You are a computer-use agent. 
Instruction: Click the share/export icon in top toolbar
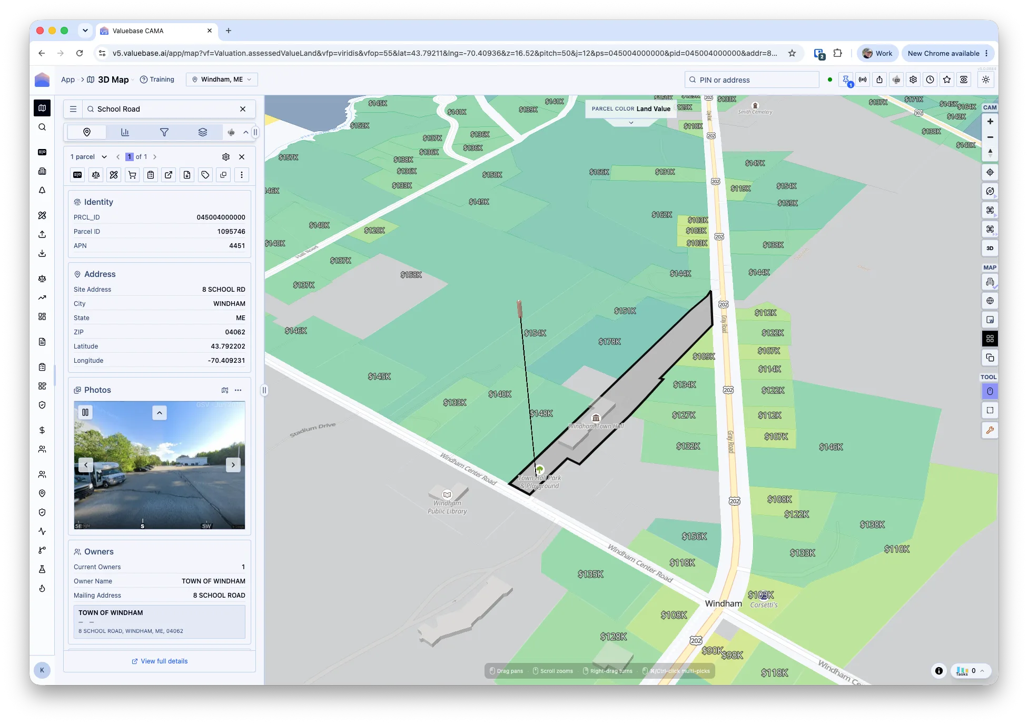pyautogui.click(x=879, y=80)
